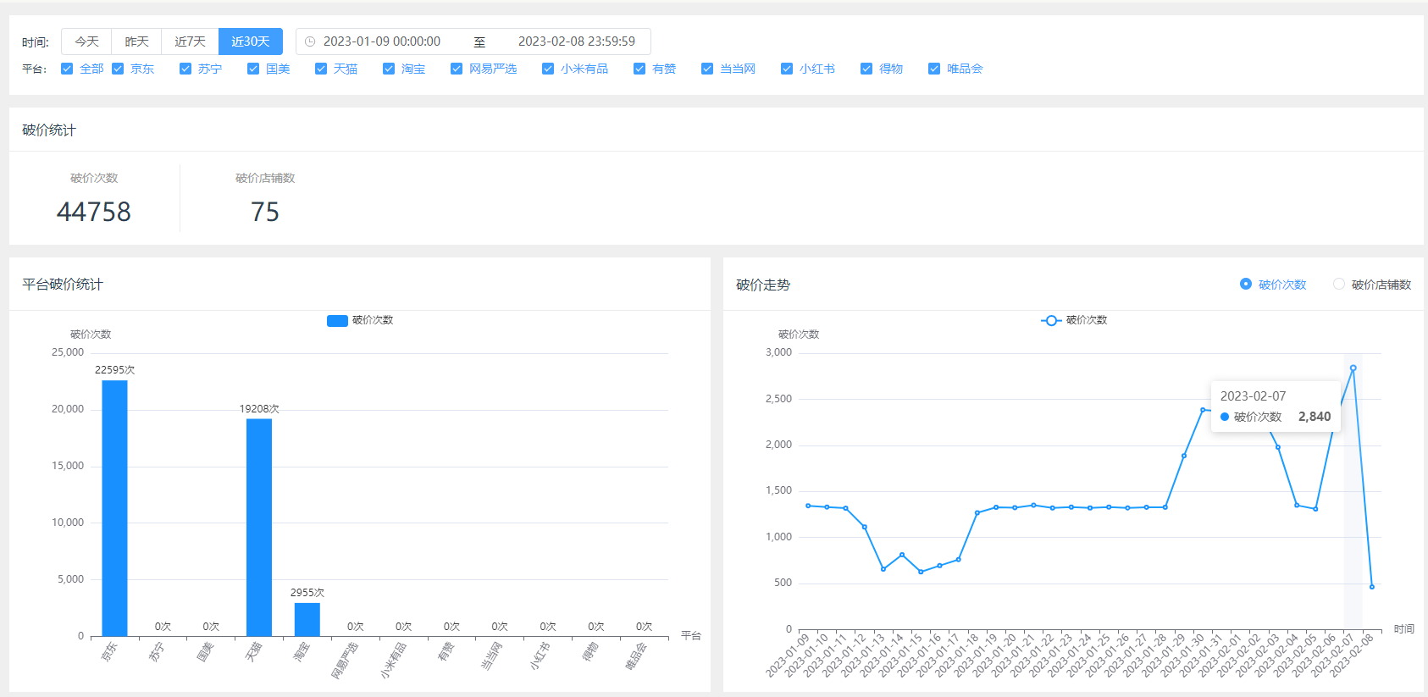Uncheck the 唯品会 platform checkbox
This screenshot has width=1428, height=697.
934,69
